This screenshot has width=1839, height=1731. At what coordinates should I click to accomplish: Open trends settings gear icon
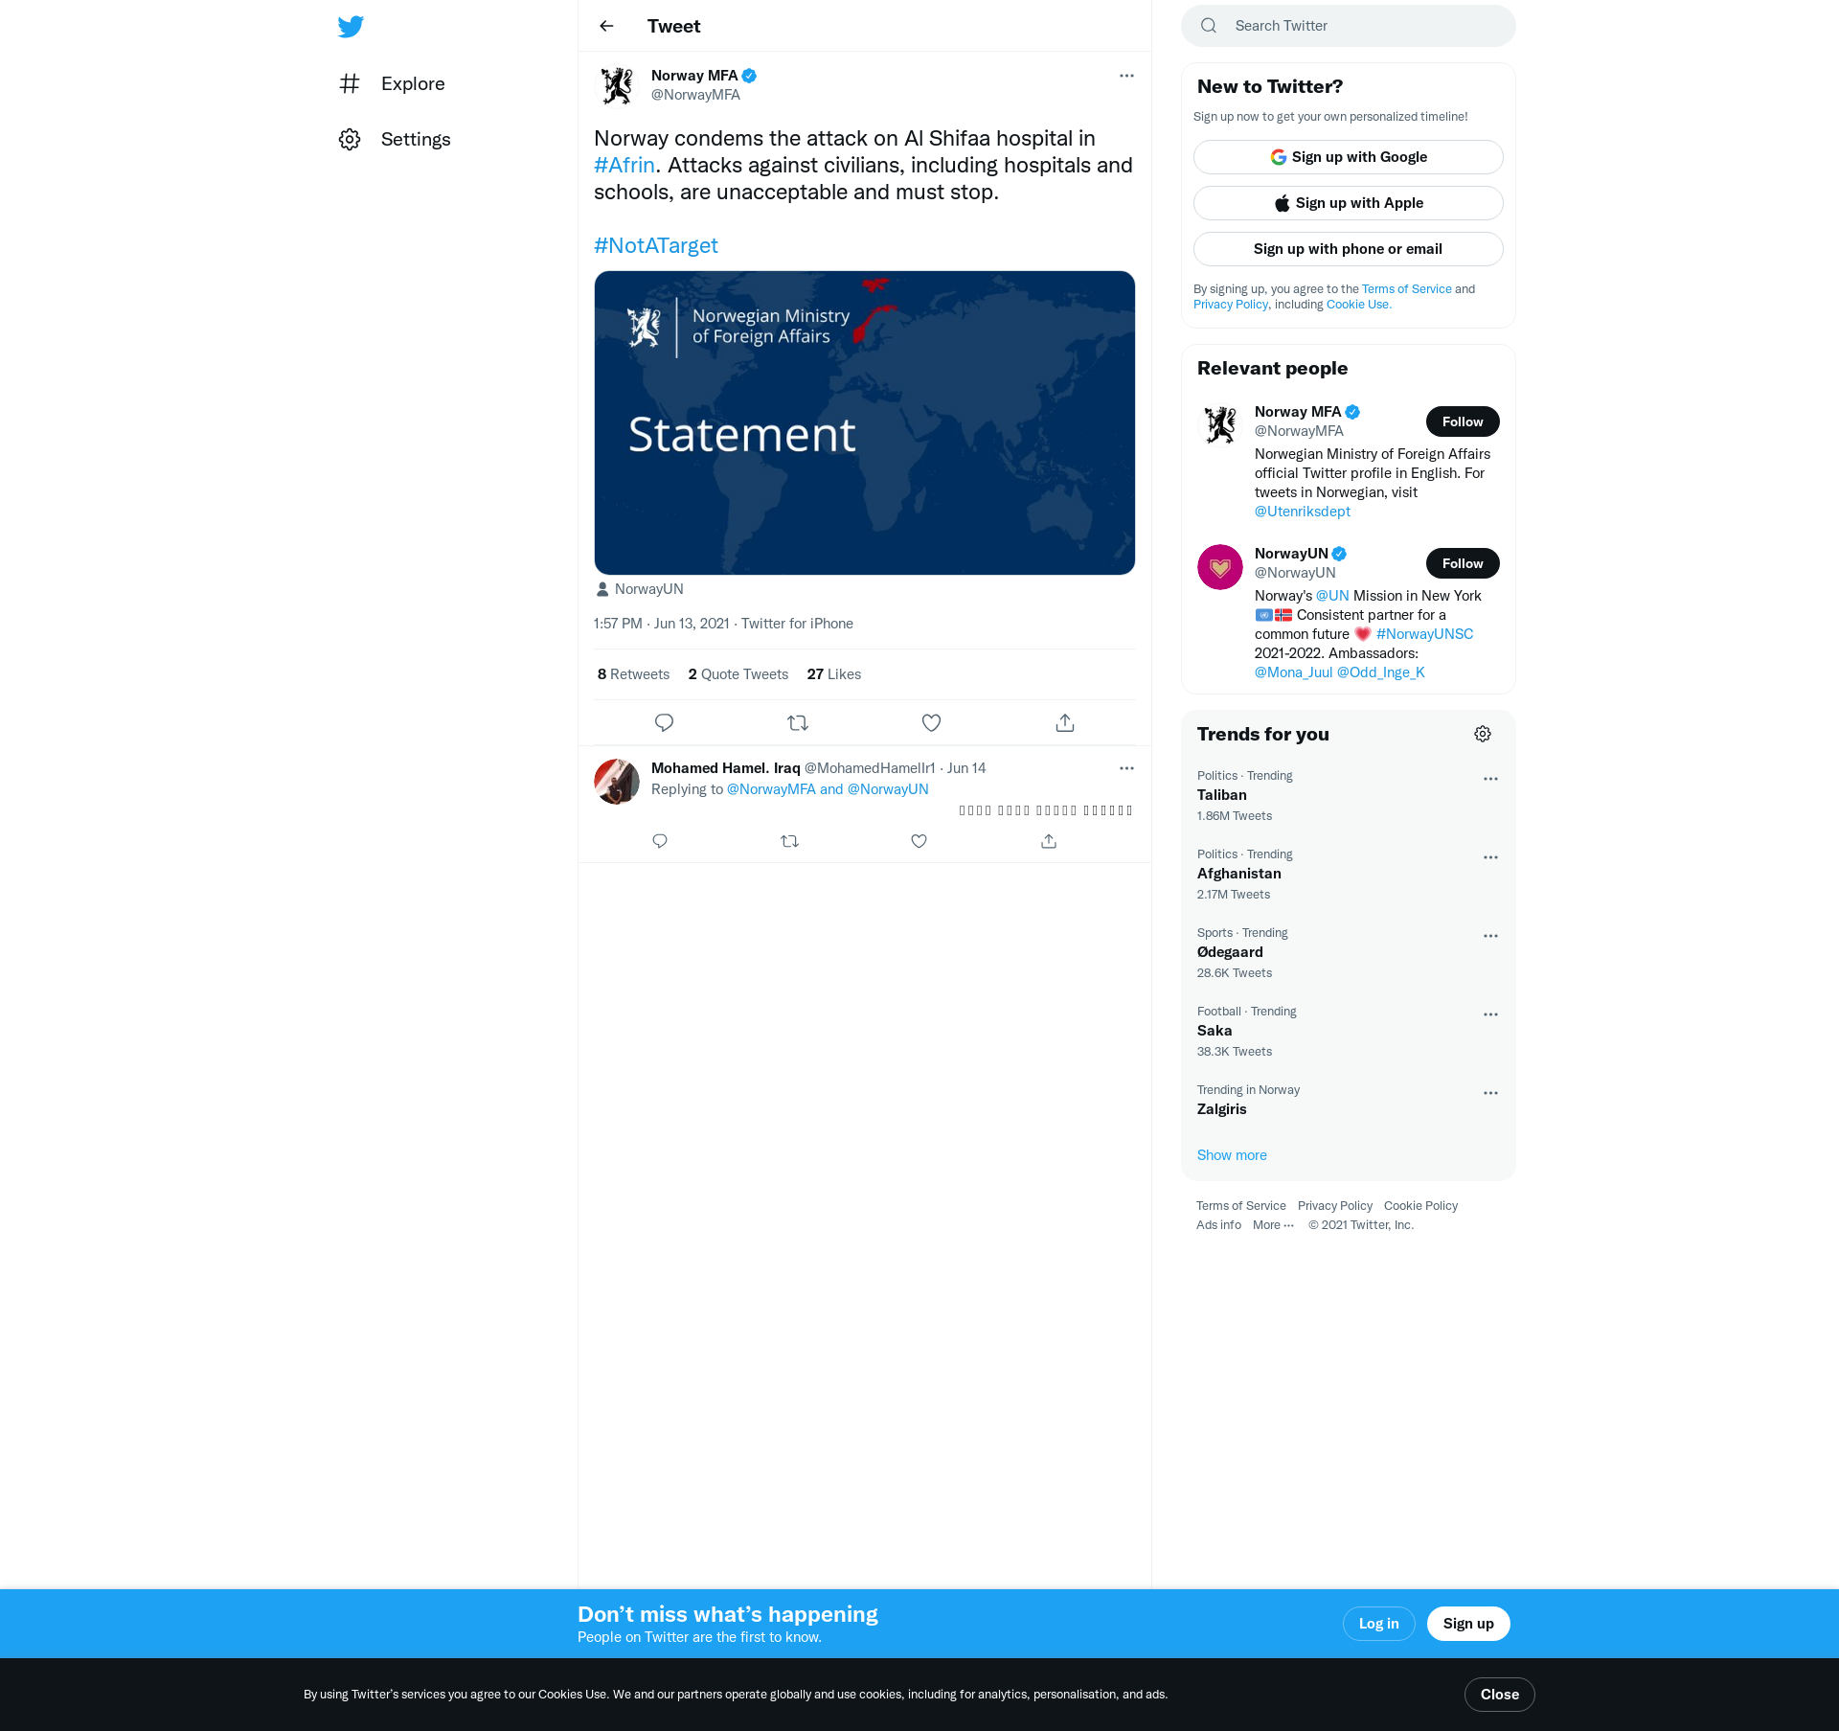tap(1483, 734)
